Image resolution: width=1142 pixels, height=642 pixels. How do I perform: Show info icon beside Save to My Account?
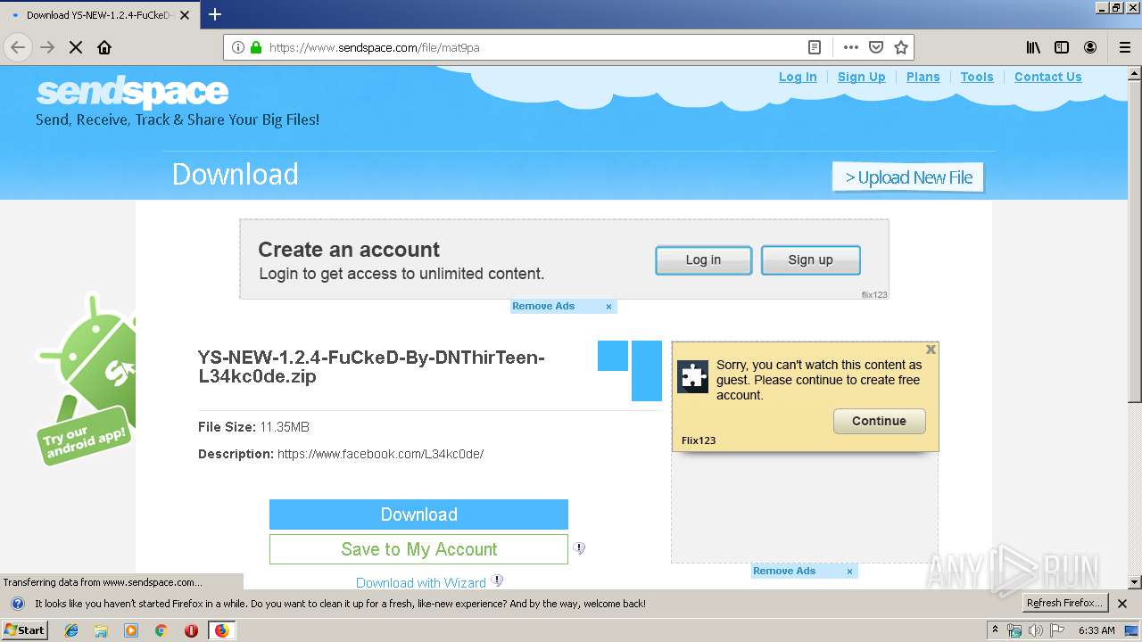(x=579, y=548)
